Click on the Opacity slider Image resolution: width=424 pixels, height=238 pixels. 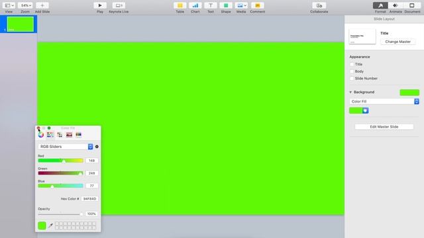60,214
